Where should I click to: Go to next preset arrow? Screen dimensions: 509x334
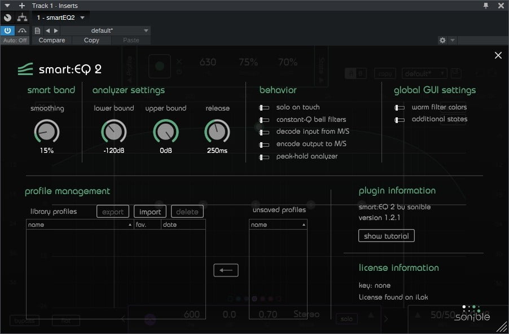pyautogui.click(x=56, y=30)
